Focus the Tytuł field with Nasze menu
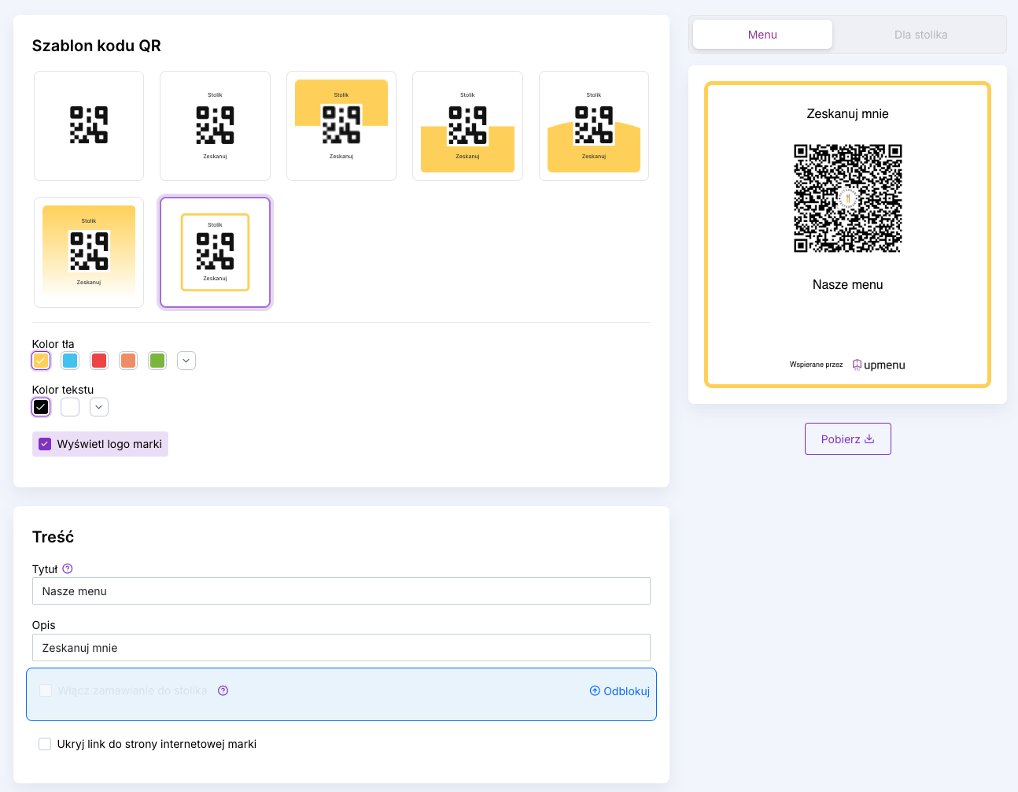The width and height of the screenshot is (1018, 792). 341,591
